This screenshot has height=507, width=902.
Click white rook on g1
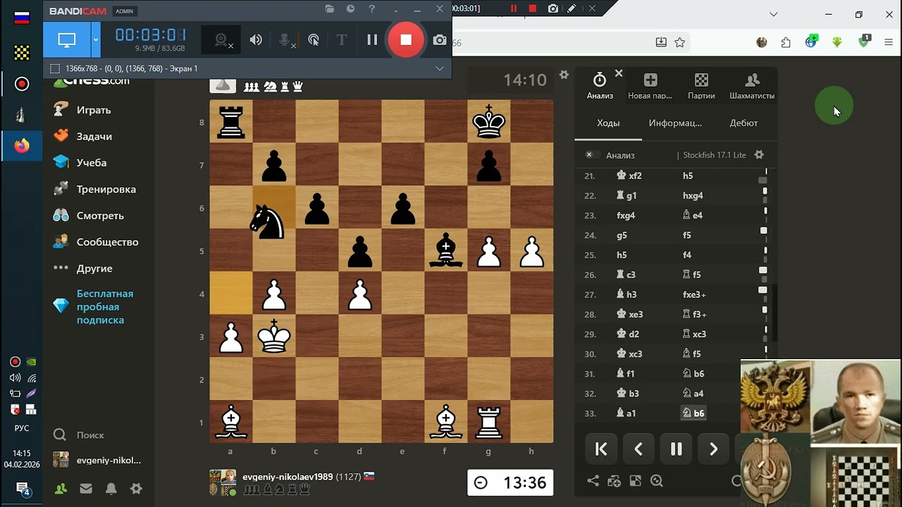point(489,422)
